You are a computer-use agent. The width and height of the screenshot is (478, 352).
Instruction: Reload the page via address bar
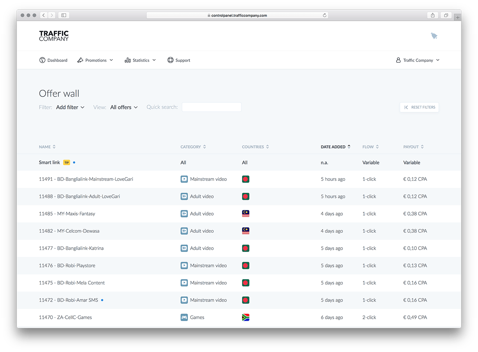(325, 15)
